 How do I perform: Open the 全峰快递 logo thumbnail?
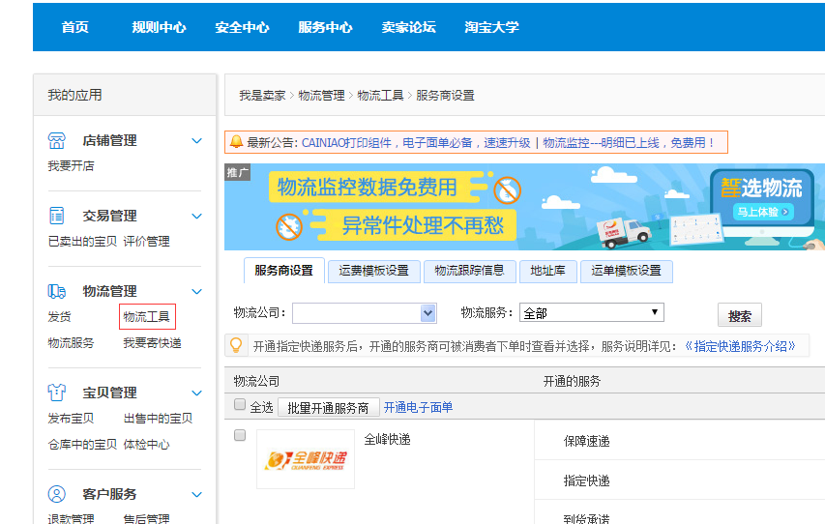click(x=306, y=459)
